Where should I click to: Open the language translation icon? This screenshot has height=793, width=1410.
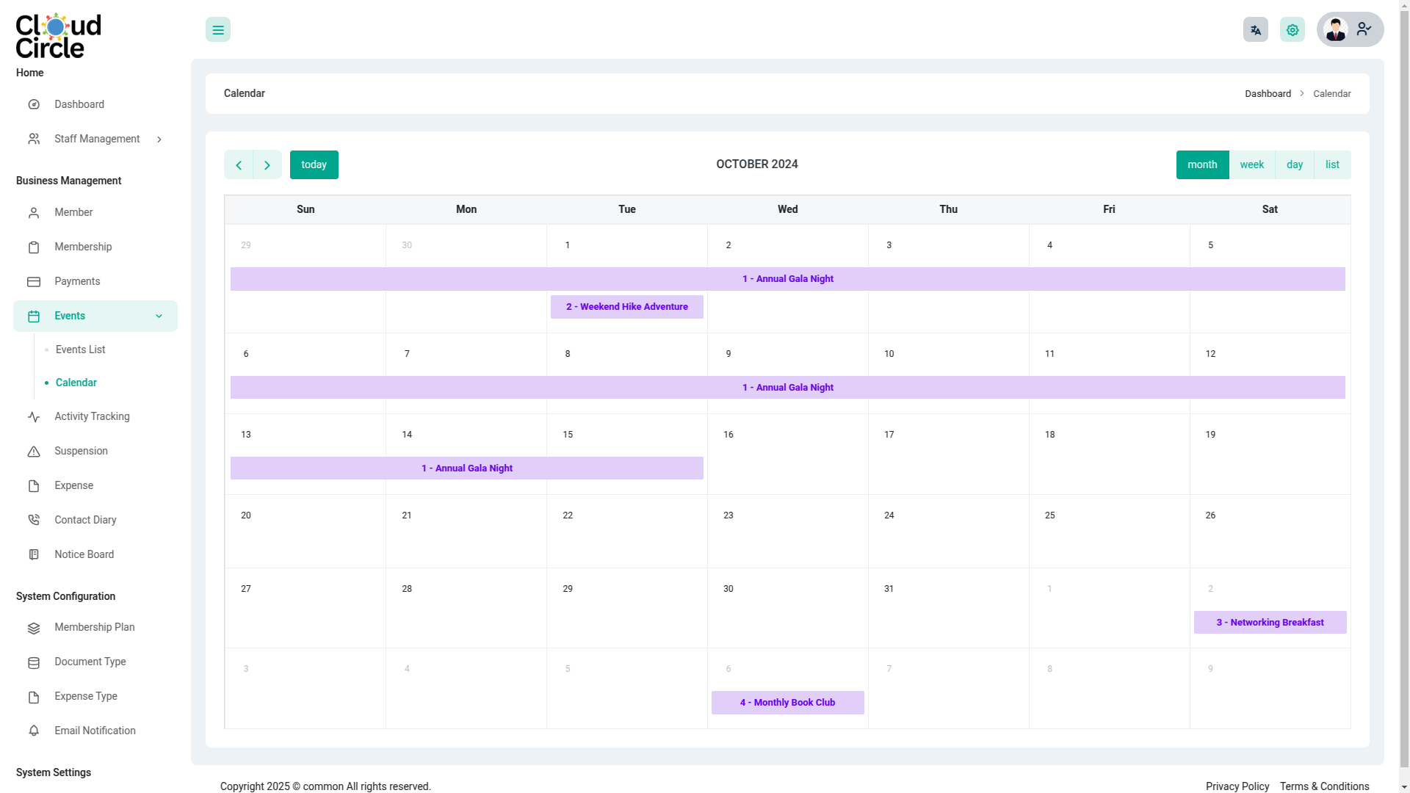click(x=1255, y=30)
